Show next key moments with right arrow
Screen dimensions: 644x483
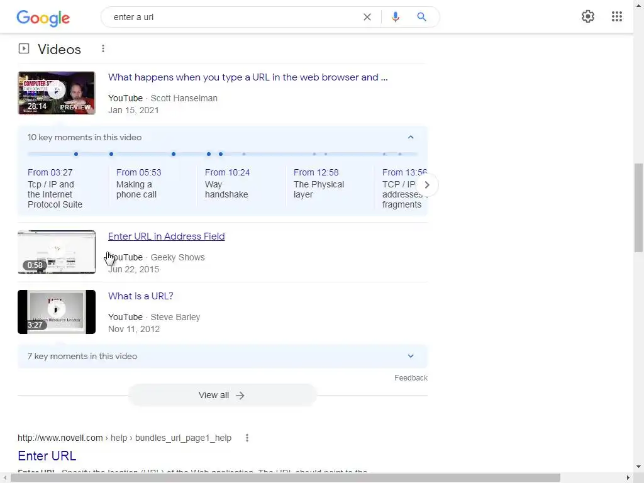(427, 185)
